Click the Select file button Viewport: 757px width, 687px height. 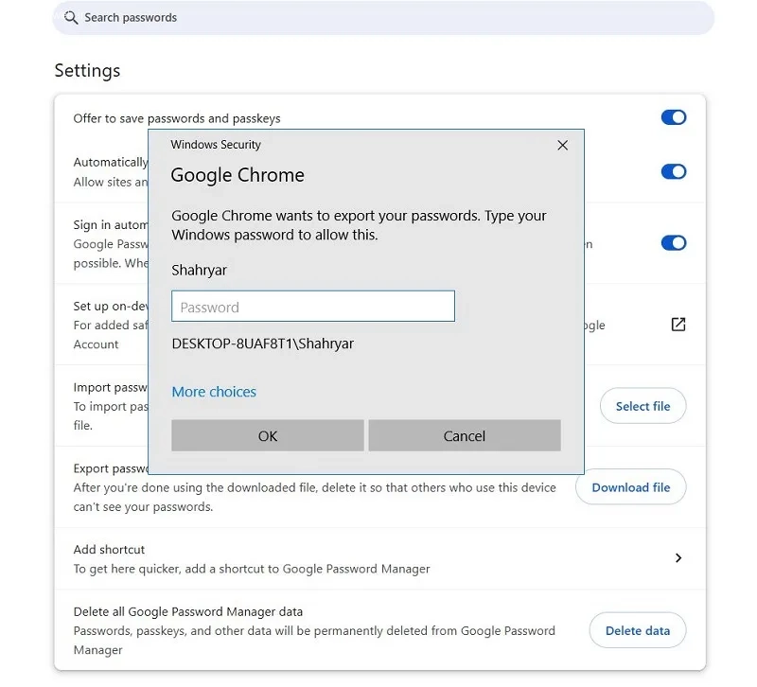click(x=643, y=406)
